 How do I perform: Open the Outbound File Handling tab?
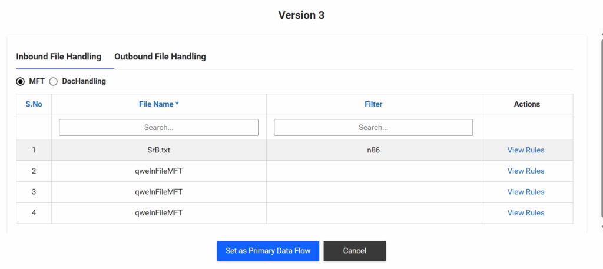(160, 57)
